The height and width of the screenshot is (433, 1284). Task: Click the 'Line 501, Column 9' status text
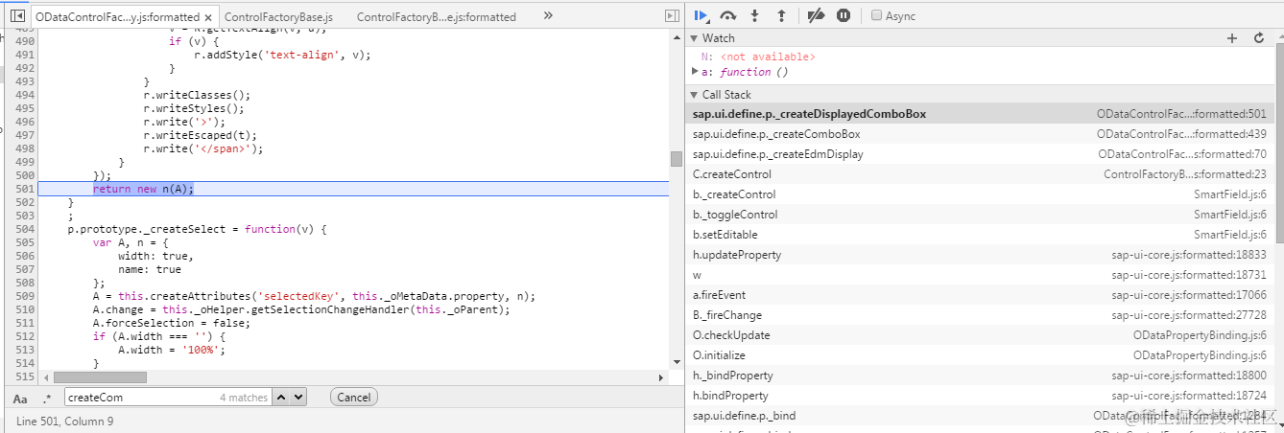coord(64,421)
